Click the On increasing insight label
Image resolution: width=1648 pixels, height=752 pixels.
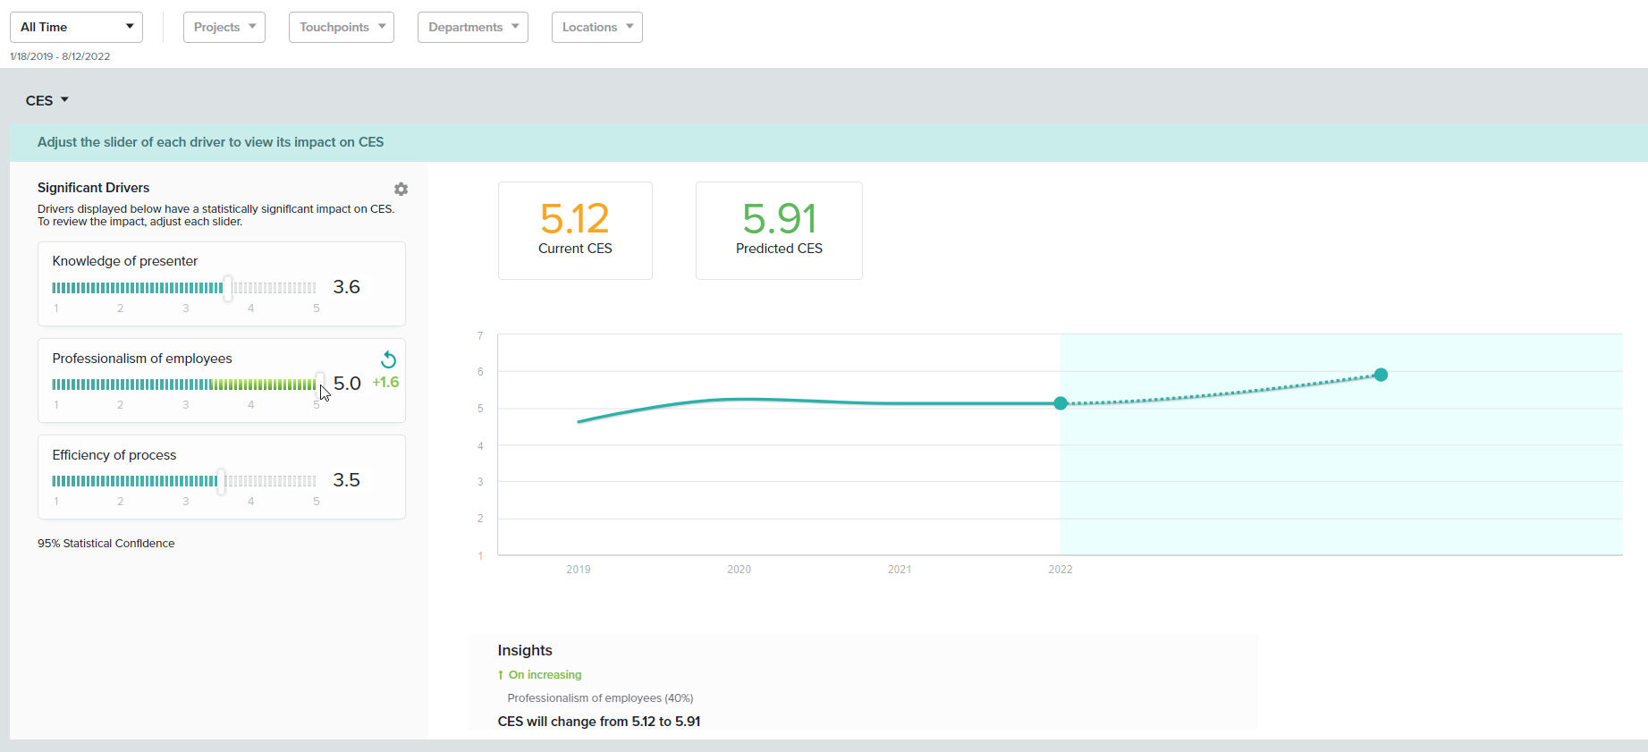tap(545, 675)
